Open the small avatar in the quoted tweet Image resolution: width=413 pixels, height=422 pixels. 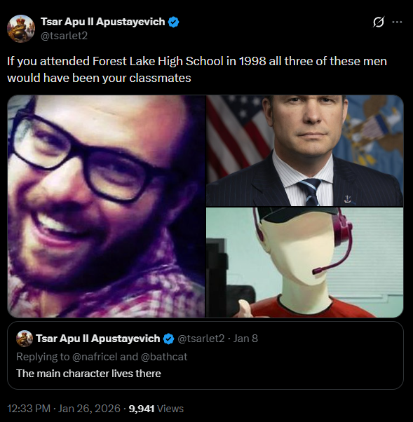click(x=25, y=339)
